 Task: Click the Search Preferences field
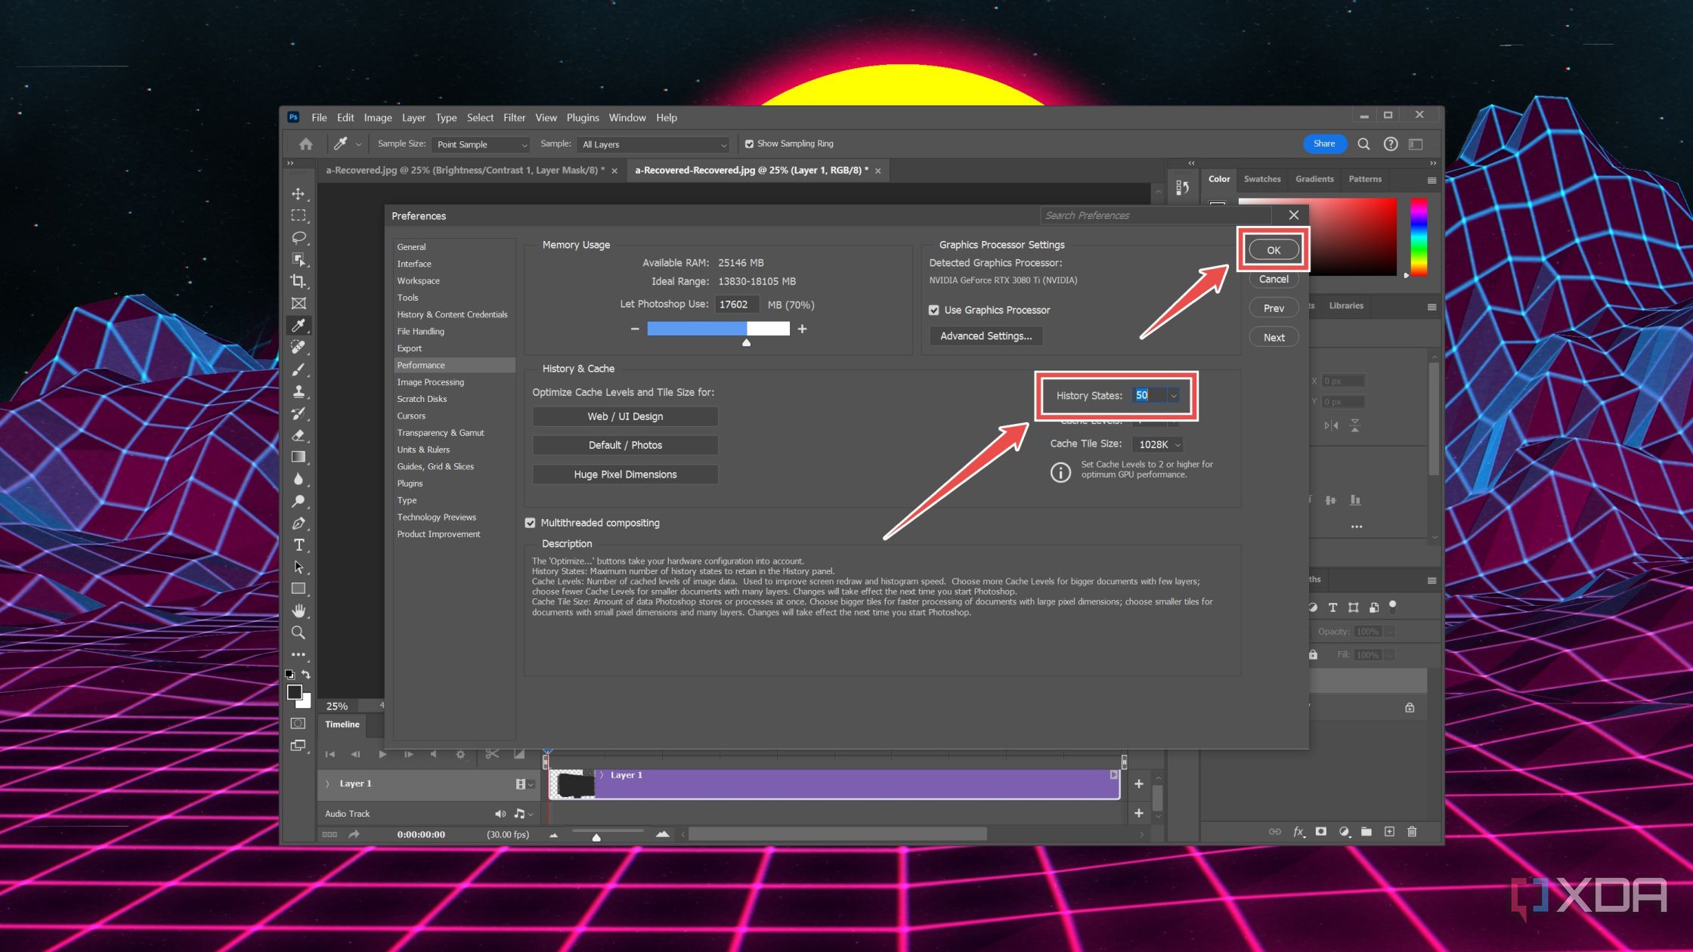(1156, 215)
